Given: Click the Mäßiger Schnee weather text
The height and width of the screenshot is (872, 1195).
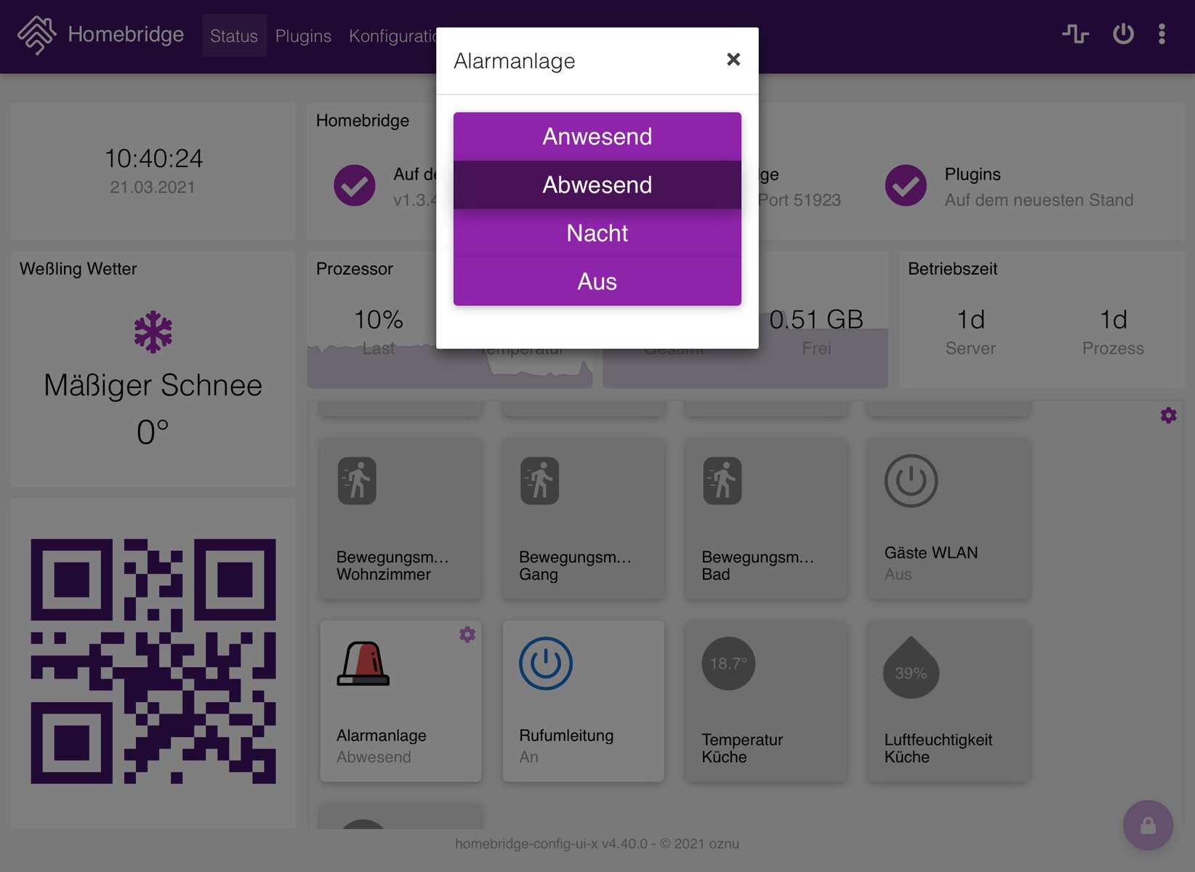Looking at the screenshot, I should pyautogui.click(x=153, y=385).
